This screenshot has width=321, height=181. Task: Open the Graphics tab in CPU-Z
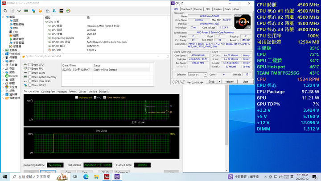pos(218,9)
